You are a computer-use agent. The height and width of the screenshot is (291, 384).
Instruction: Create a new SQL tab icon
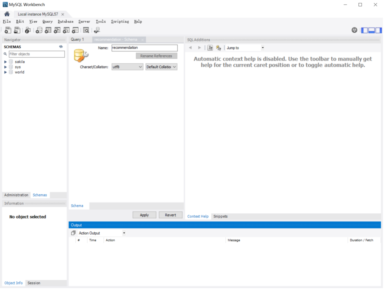pyautogui.click(x=8, y=30)
